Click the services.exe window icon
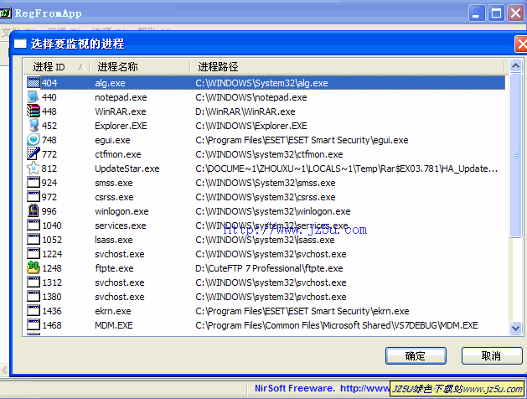 [34, 225]
